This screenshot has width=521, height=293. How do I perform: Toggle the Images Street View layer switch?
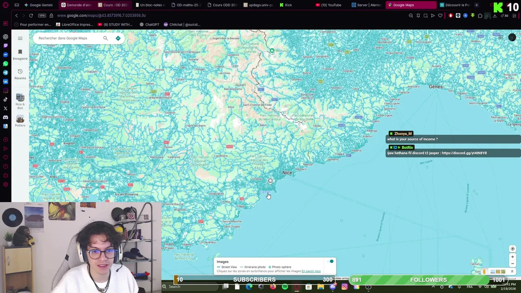(331, 261)
